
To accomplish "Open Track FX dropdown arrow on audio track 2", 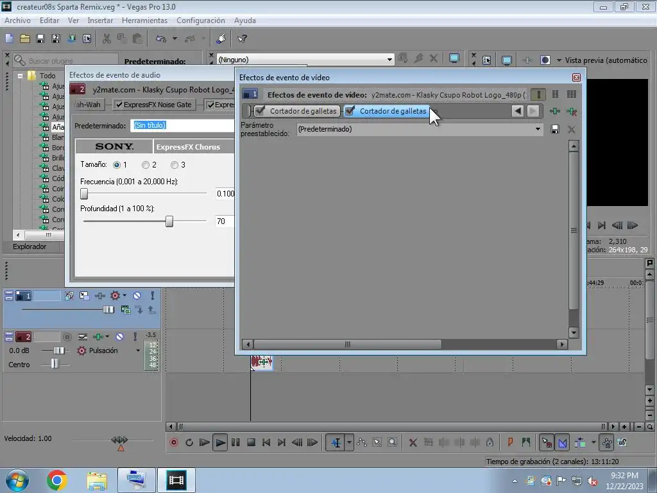I will 107,336.
